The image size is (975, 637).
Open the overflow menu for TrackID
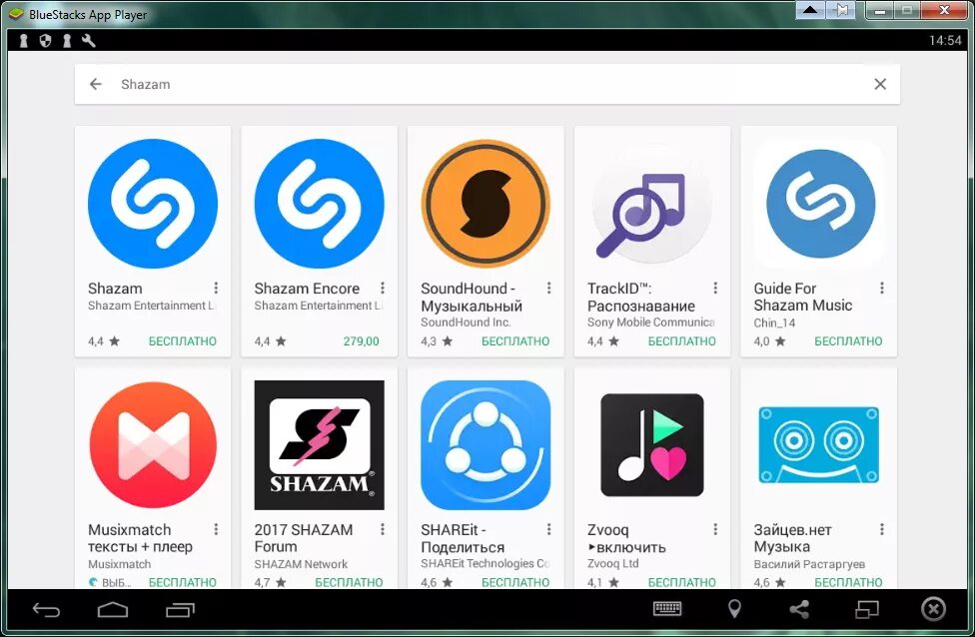click(x=715, y=288)
